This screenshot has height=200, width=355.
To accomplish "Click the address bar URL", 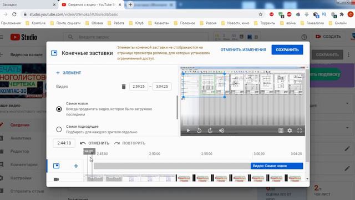I will click(74, 14).
